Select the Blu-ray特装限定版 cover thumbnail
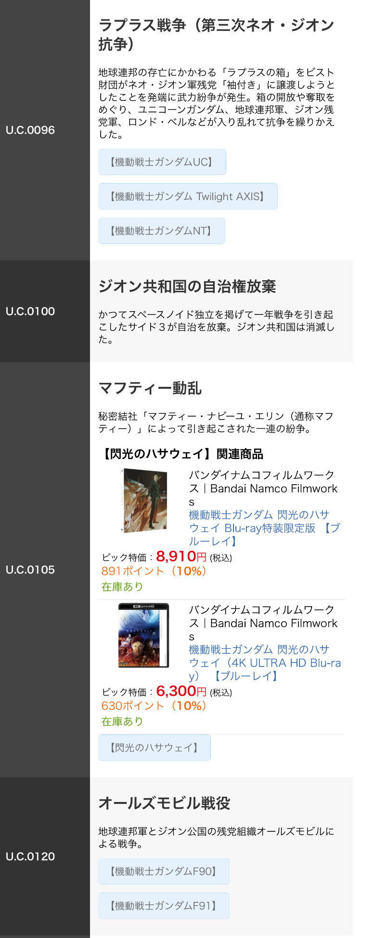Screen dimensions: 375x938 point(145,500)
